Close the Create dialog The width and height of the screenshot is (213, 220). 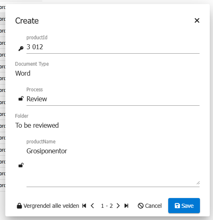coord(197,20)
